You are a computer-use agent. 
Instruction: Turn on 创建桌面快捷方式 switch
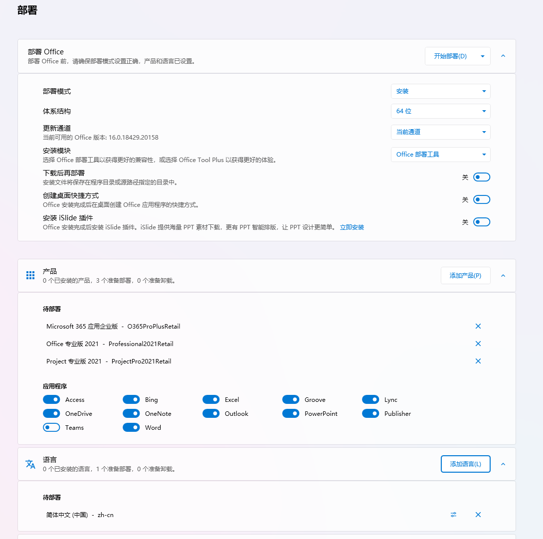pos(481,199)
